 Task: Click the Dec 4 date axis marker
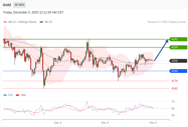tap(105, 123)
